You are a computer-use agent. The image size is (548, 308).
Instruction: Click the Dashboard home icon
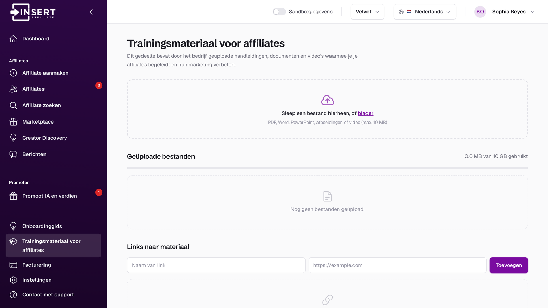coord(13,39)
